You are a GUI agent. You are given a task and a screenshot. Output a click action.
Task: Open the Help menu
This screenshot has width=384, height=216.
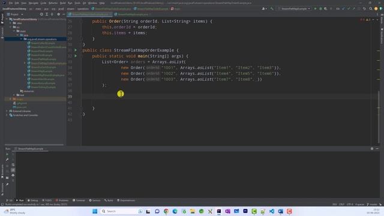[x=102, y=3]
